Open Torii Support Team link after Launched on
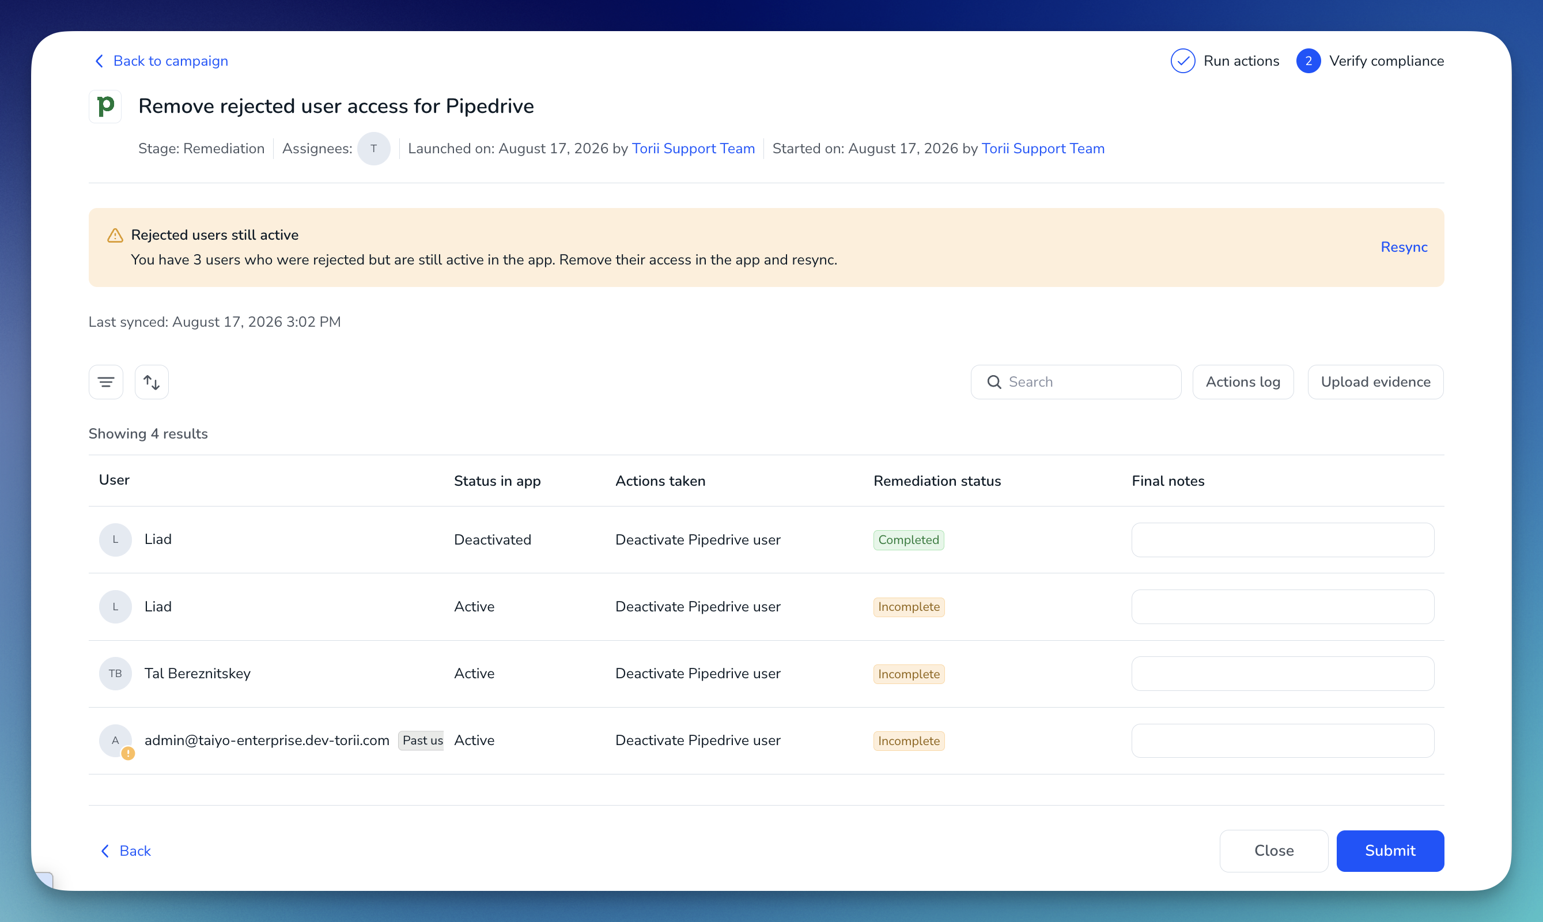The height and width of the screenshot is (922, 1543). click(693, 149)
